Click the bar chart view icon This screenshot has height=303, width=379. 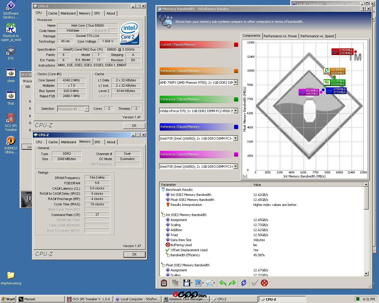click(198, 283)
